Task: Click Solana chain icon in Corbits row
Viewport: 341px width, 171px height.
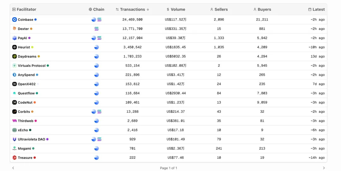Action: (x=99, y=111)
